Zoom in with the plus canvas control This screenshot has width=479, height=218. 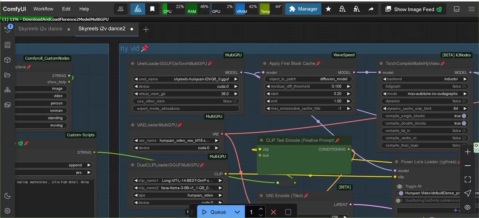(468, 152)
